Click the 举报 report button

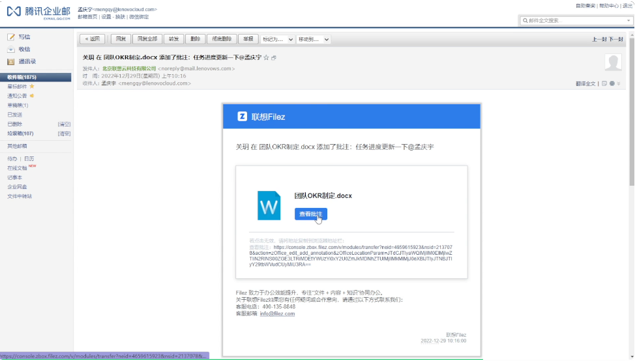248,39
